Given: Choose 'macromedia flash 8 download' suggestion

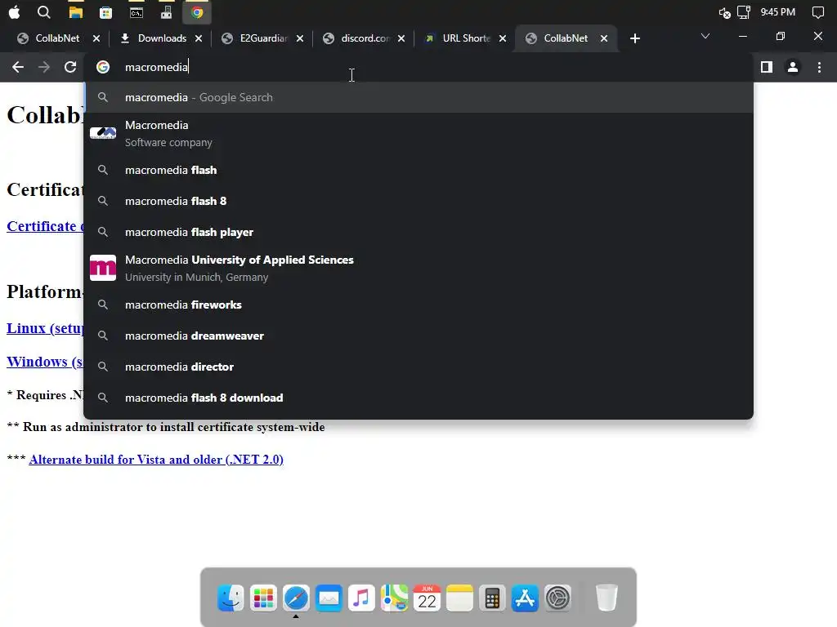Looking at the screenshot, I should coord(418,398).
